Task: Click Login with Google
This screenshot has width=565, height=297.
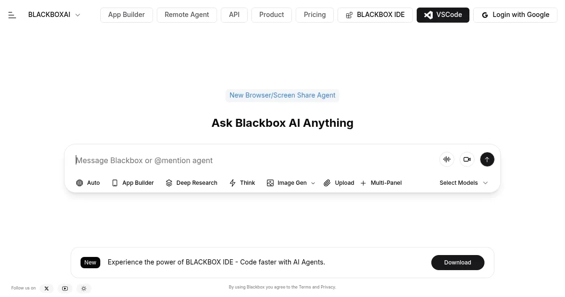Action: click(515, 15)
